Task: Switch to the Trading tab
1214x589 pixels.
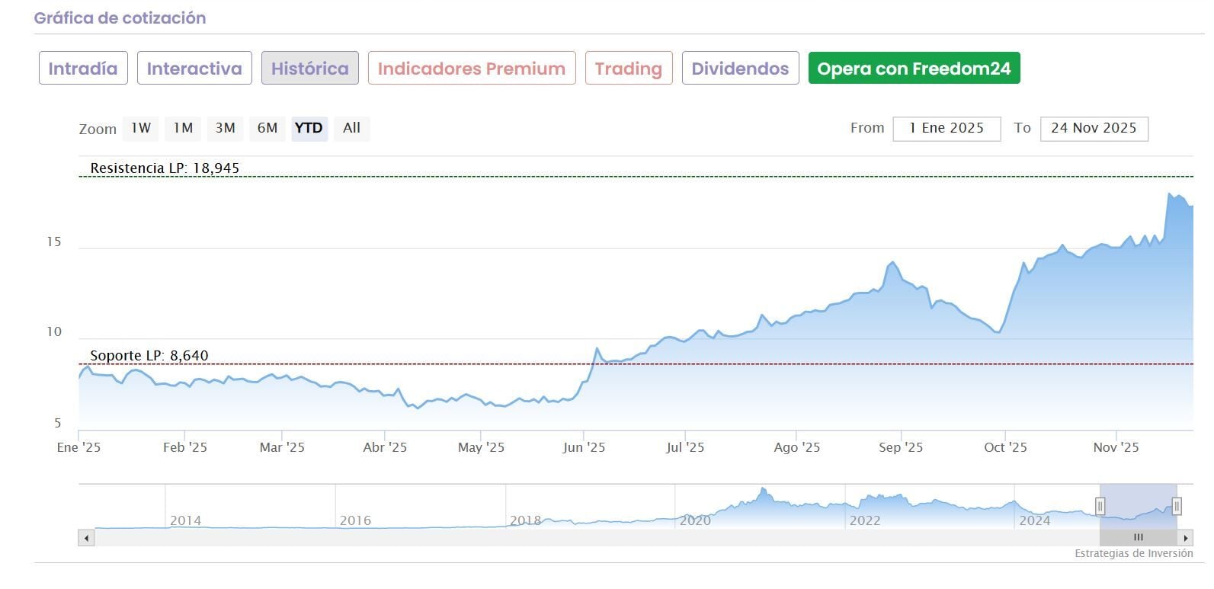Action: 628,69
